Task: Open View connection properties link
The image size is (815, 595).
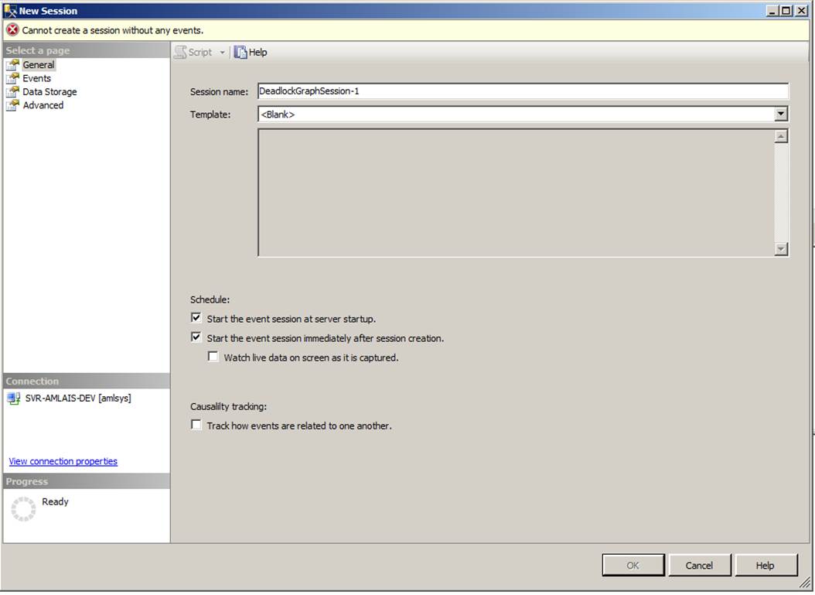Action: [x=63, y=462]
